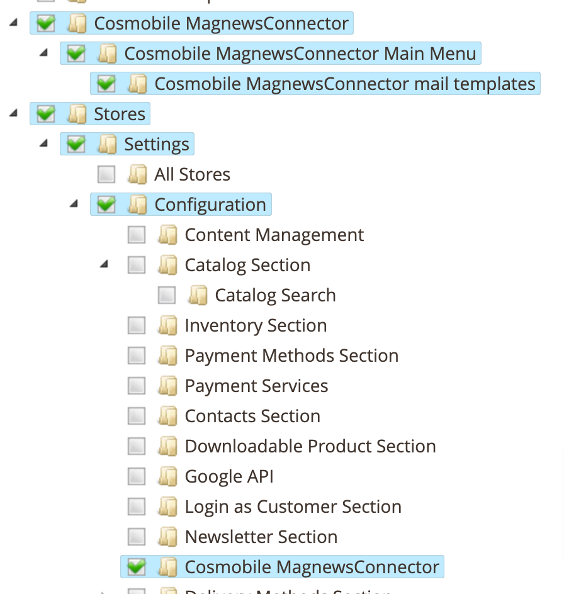Click folder icon beside Content Management
564x594 pixels.
[x=167, y=235]
